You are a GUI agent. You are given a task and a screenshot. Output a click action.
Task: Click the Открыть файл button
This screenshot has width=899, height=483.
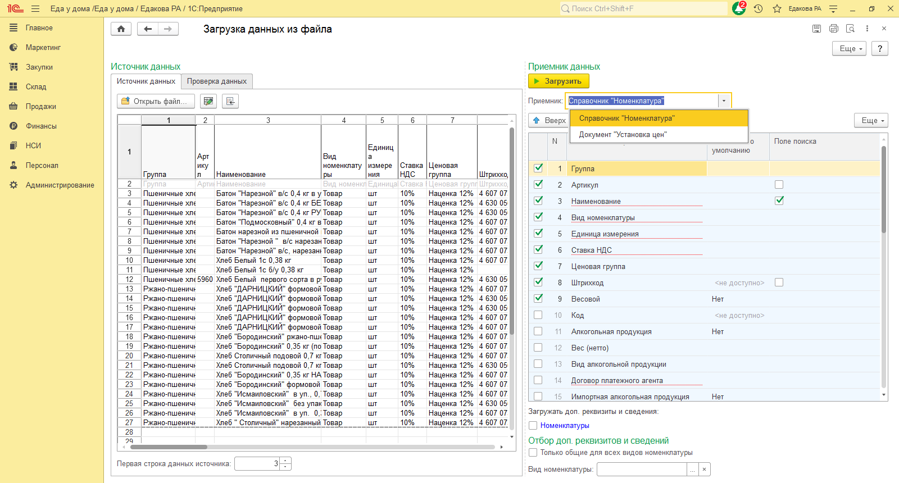click(156, 101)
